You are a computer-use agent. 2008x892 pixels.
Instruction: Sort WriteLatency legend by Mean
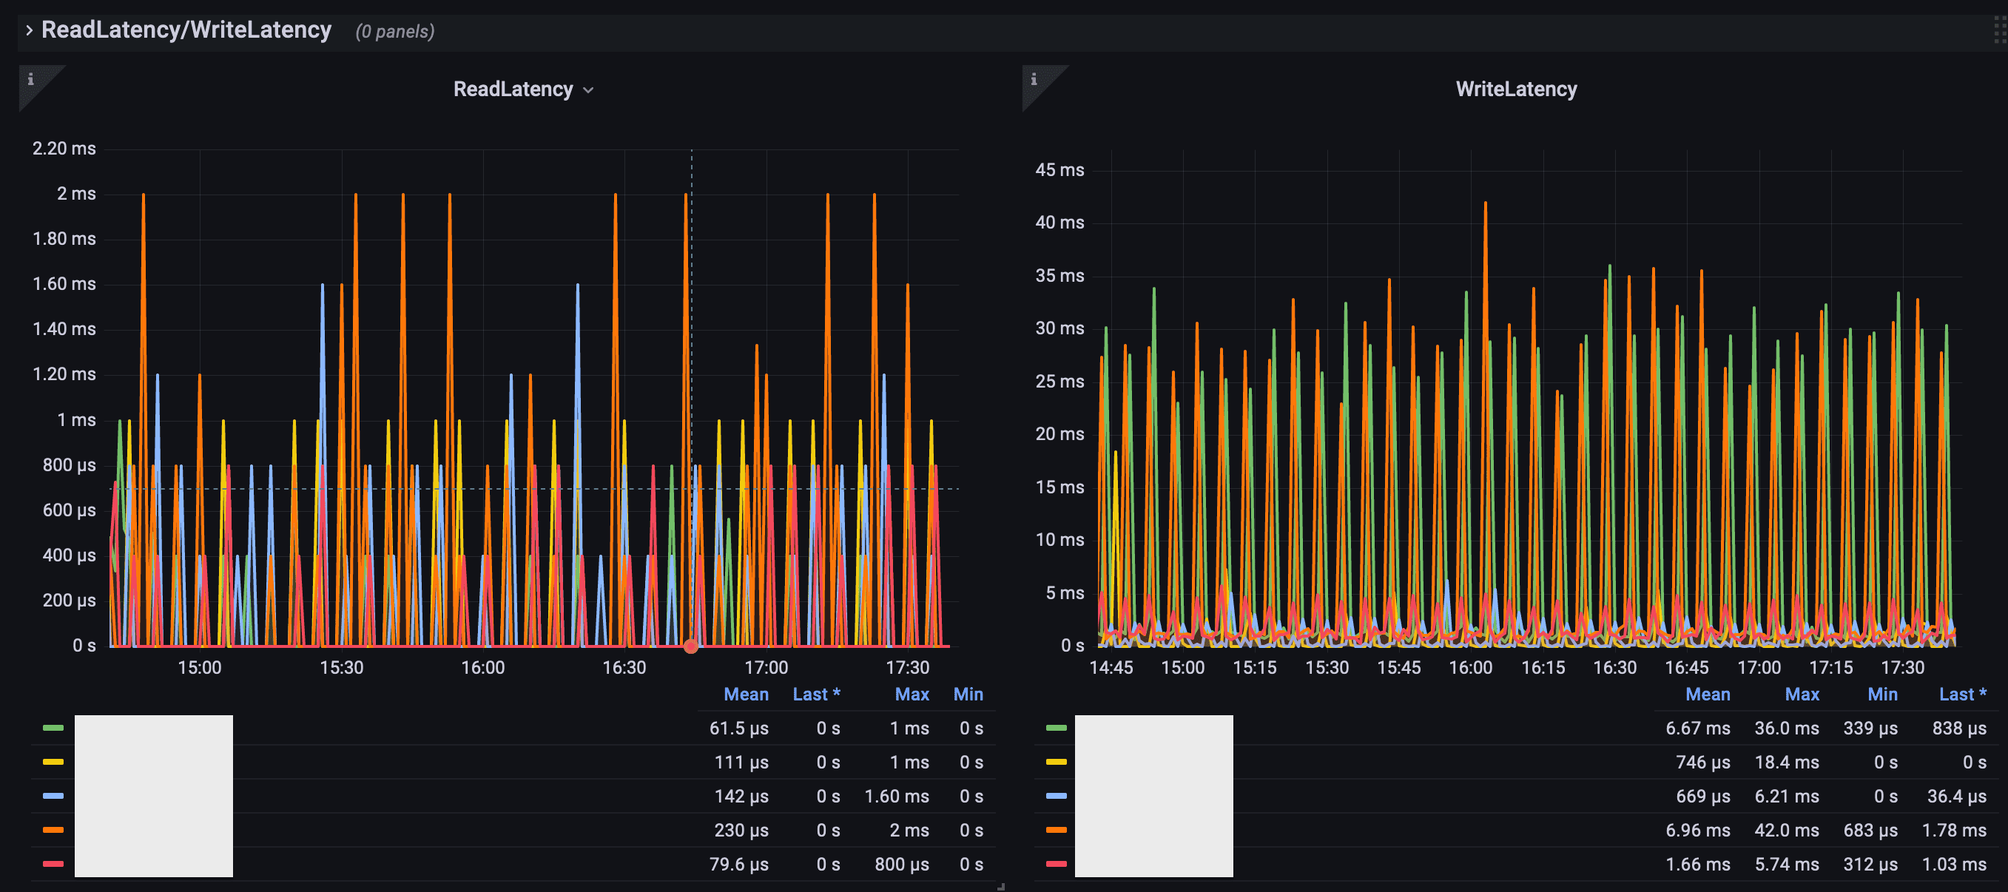click(x=1707, y=694)
